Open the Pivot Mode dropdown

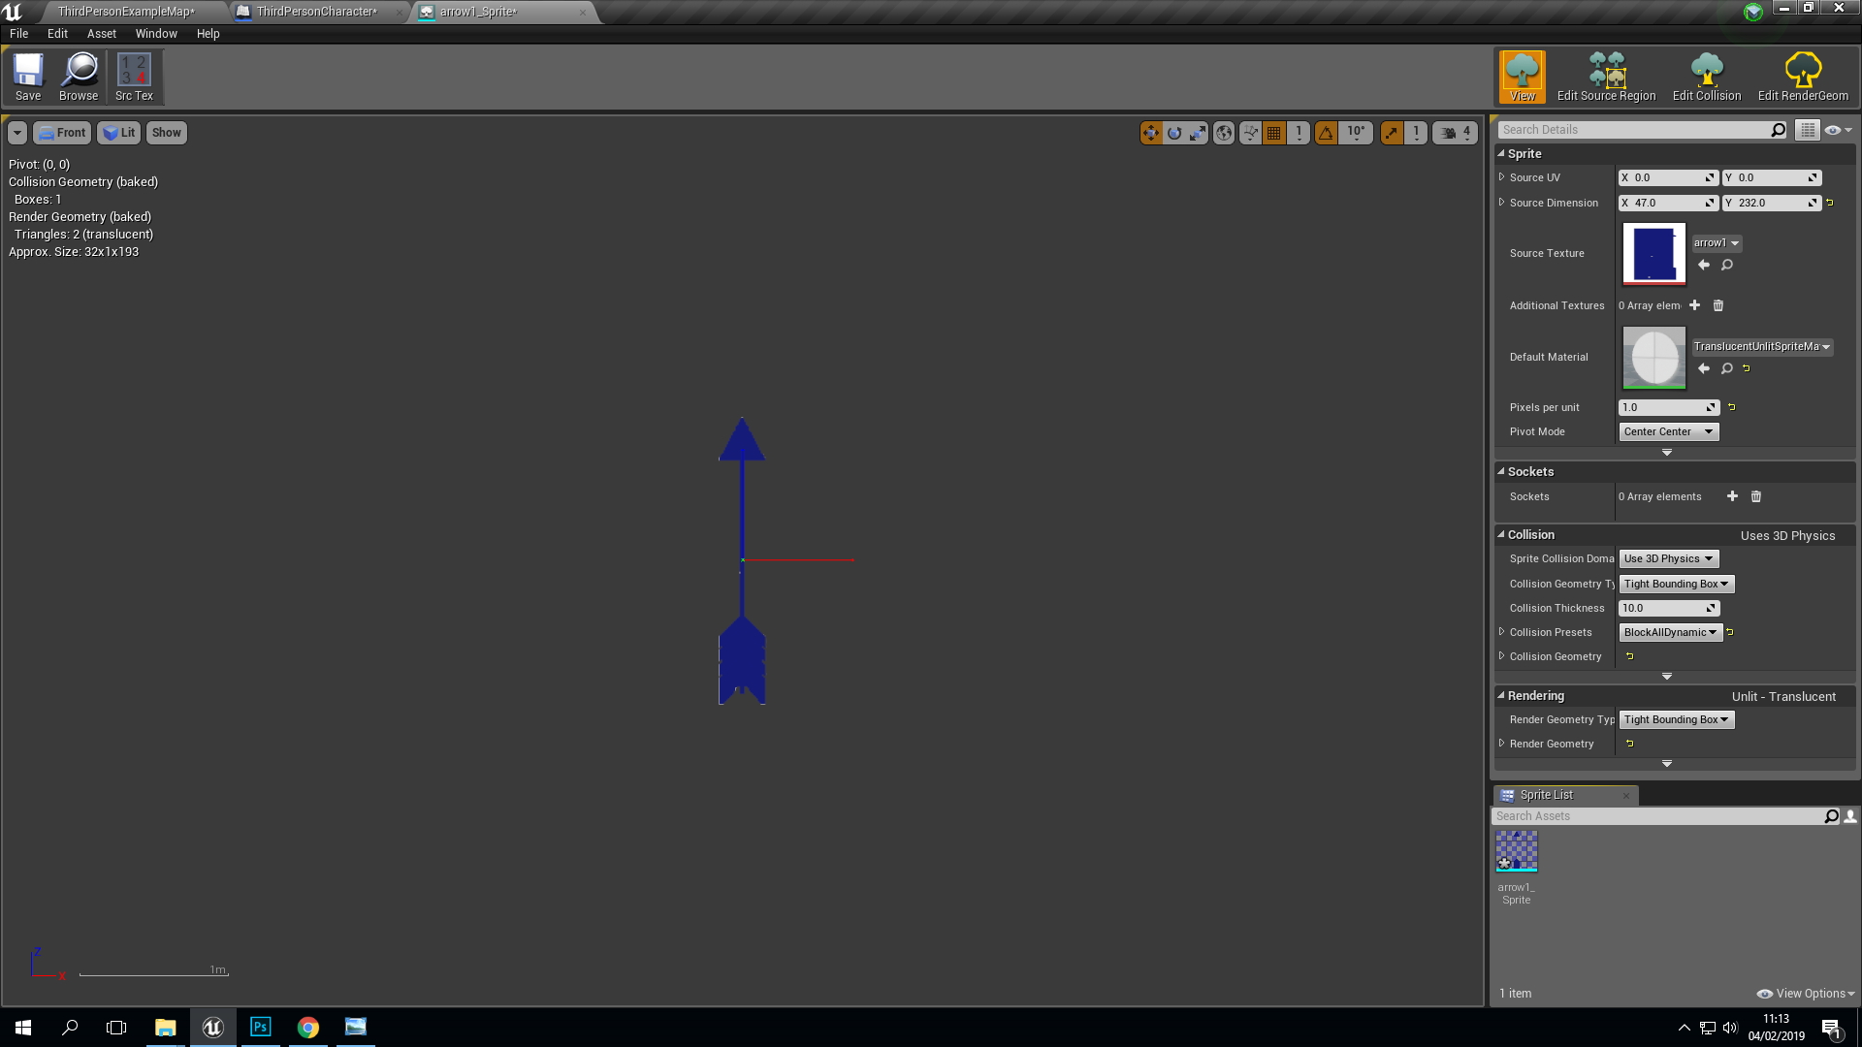[1668, 432]
